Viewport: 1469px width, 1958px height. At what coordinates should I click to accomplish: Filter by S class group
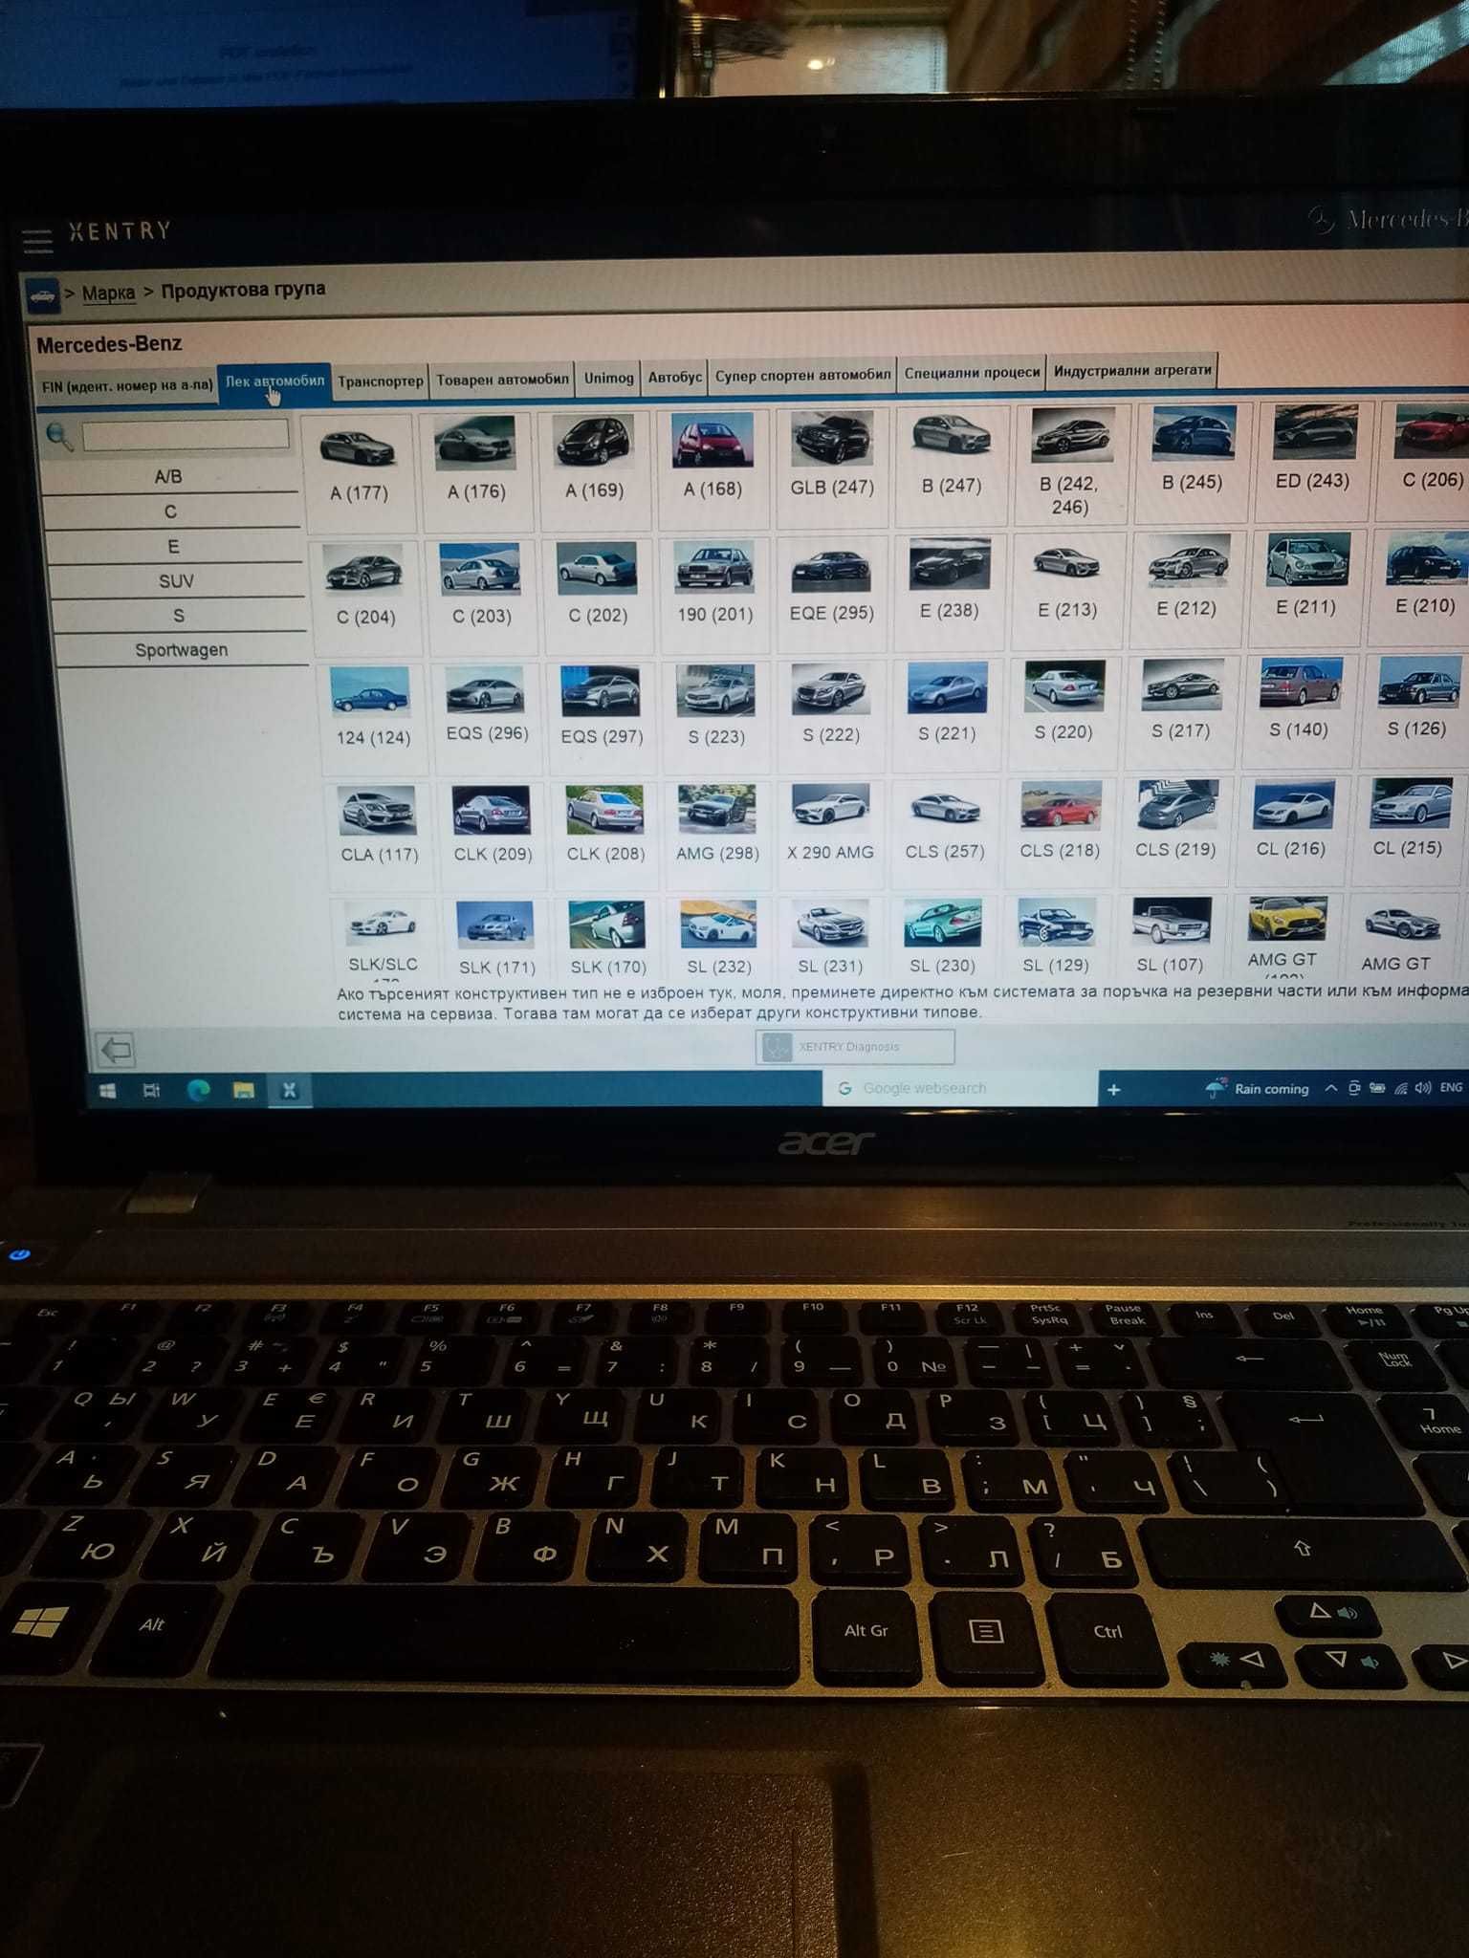pos(180,615)
